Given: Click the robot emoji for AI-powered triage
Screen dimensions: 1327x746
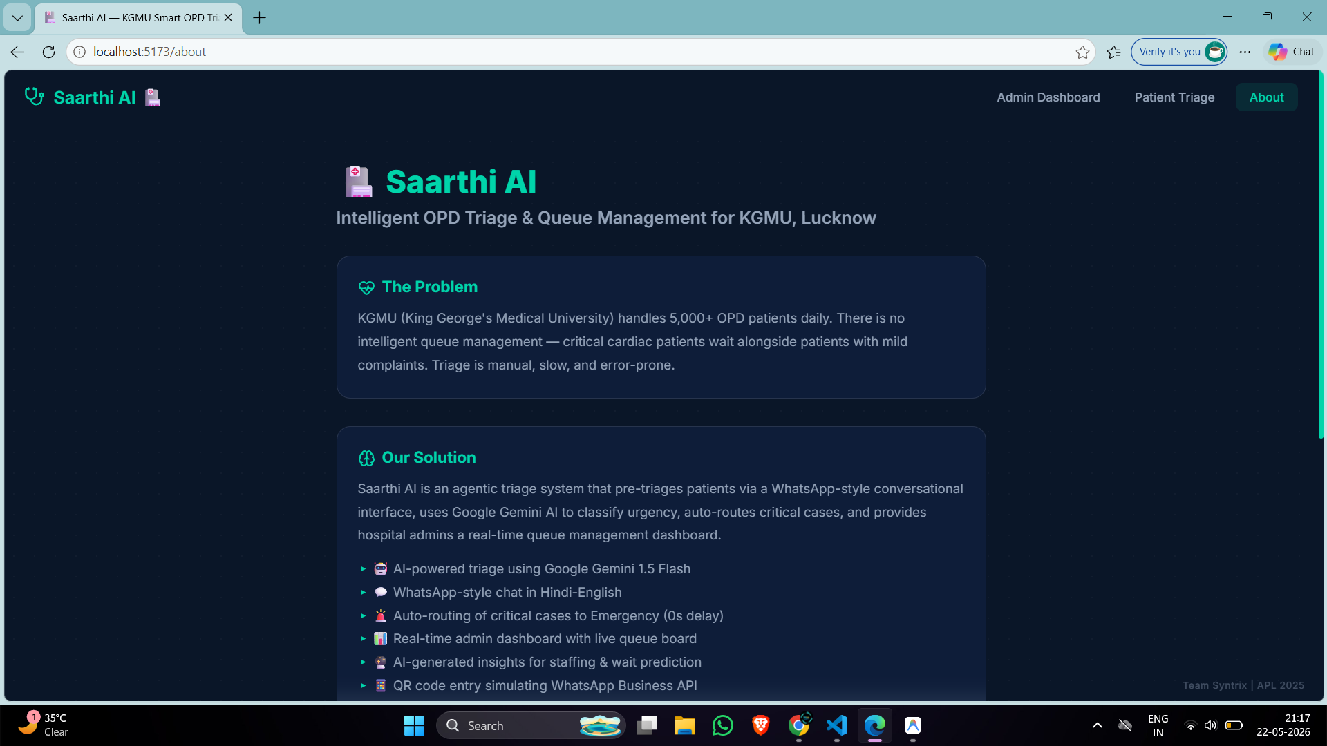Looking at the screenshot, I should pyautogui.click(x=380, y=568).
